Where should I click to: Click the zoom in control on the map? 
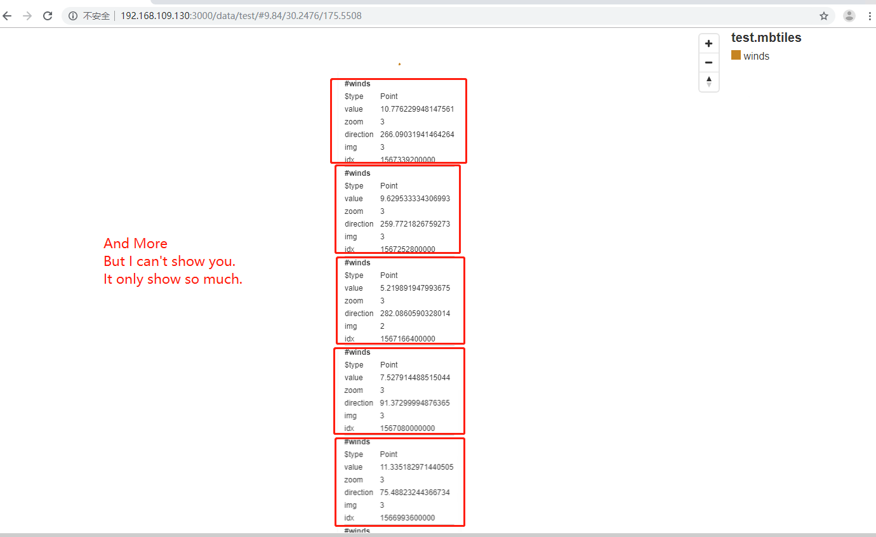point(708,43)
